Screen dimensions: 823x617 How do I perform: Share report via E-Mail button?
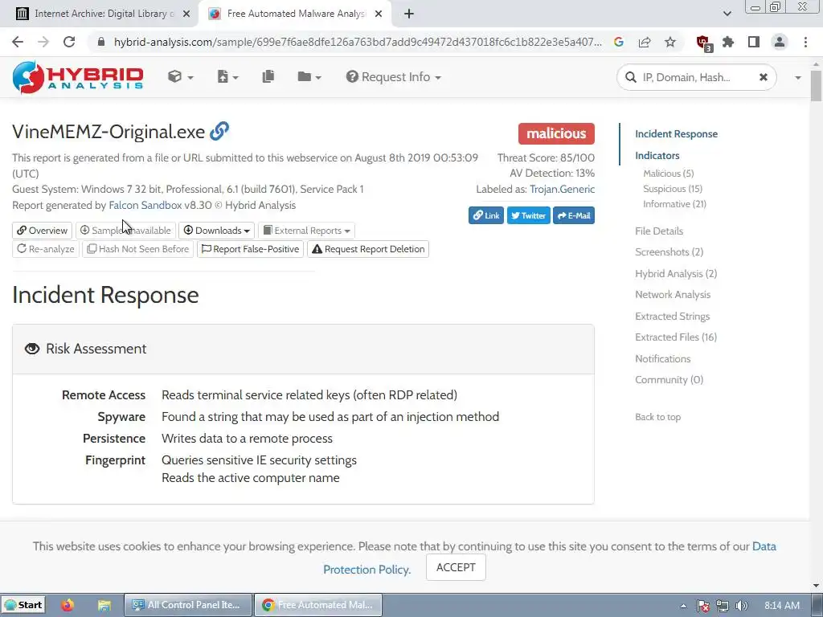574,215
